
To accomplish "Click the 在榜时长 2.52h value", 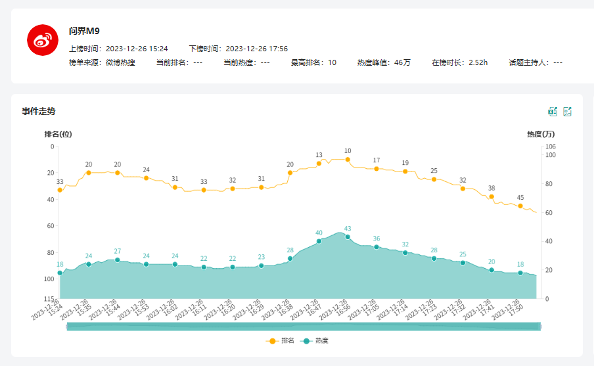I will [x=459, y=62].
